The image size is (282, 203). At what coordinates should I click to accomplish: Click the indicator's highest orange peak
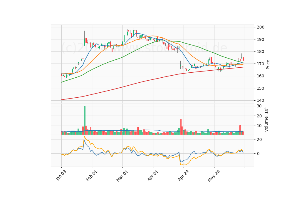pos(84,137)
